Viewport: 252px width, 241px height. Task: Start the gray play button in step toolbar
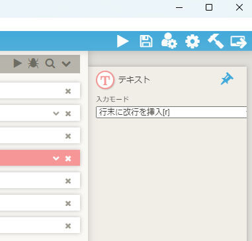[18, 63]
